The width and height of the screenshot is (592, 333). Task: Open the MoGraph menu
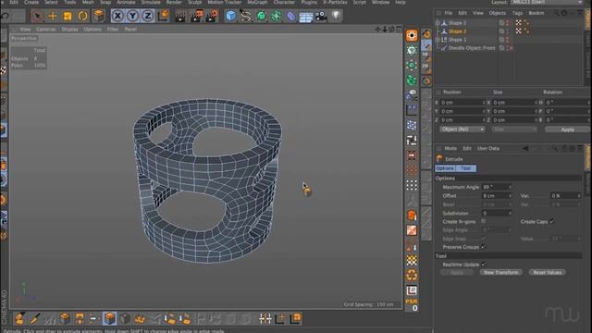[257, 2]
